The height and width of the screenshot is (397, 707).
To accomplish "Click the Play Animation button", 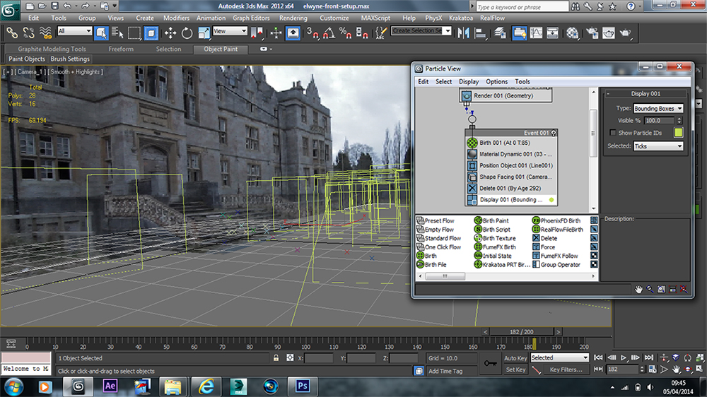I will coord(624,357).
